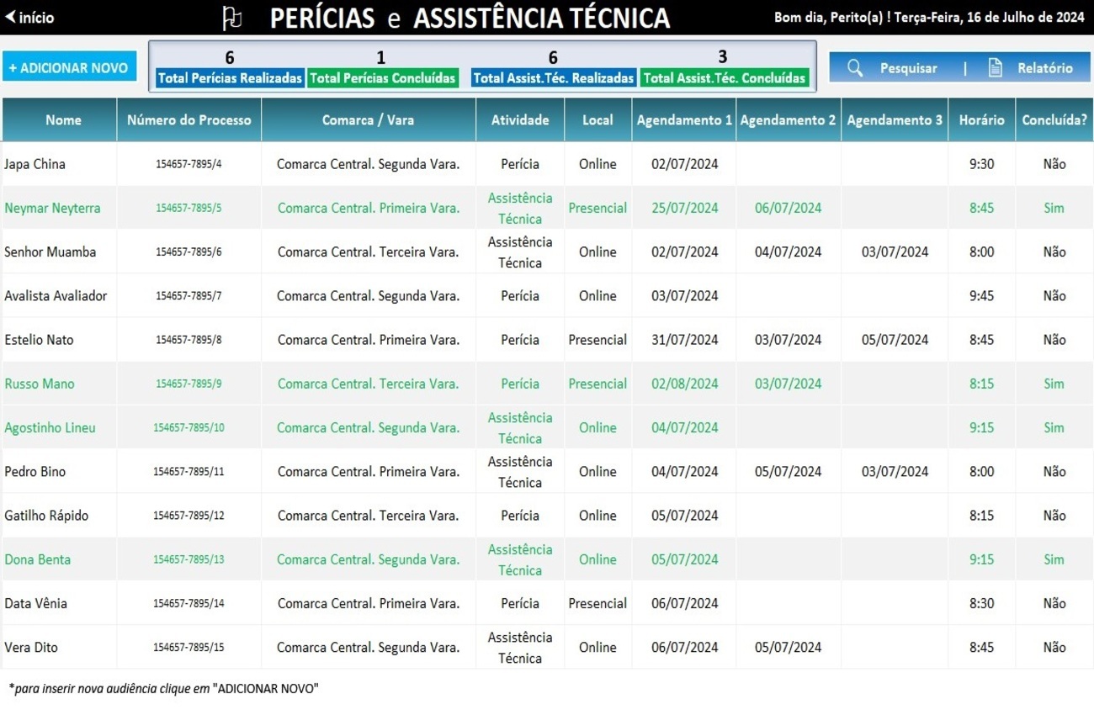Viewport: 1094px width, 715px height.
Task: Select the "Total Perícias Realizadas" blue label
Action: click(230, 78)
